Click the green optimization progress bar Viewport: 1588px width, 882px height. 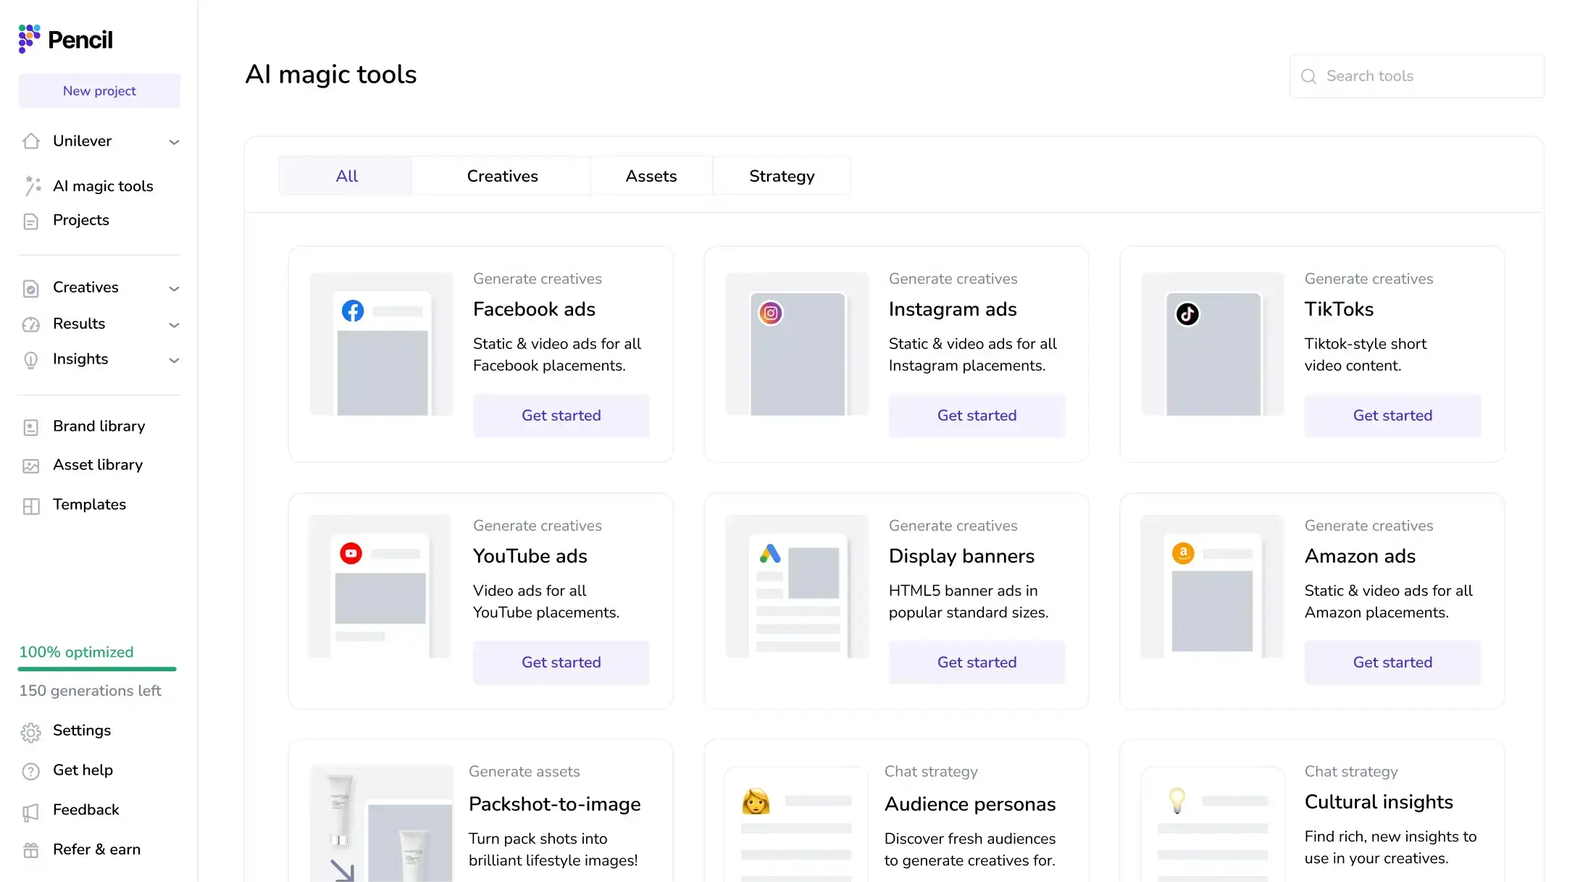click(x=97, y=669)
